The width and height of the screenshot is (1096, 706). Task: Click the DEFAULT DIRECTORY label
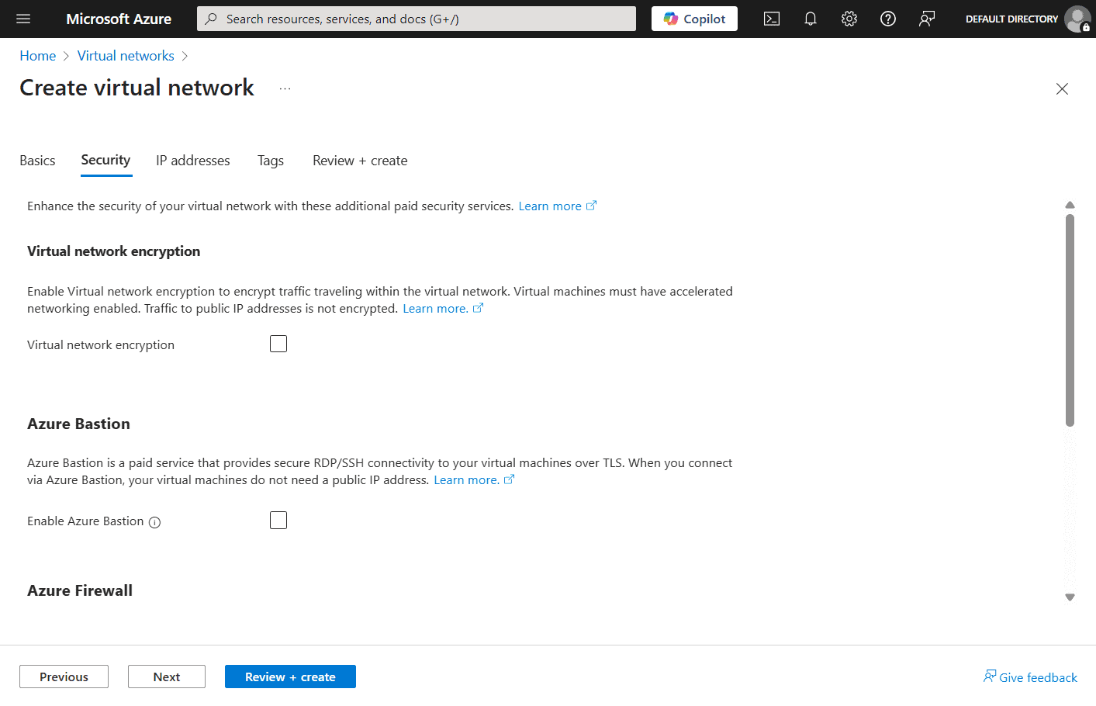pos(1011,19)
